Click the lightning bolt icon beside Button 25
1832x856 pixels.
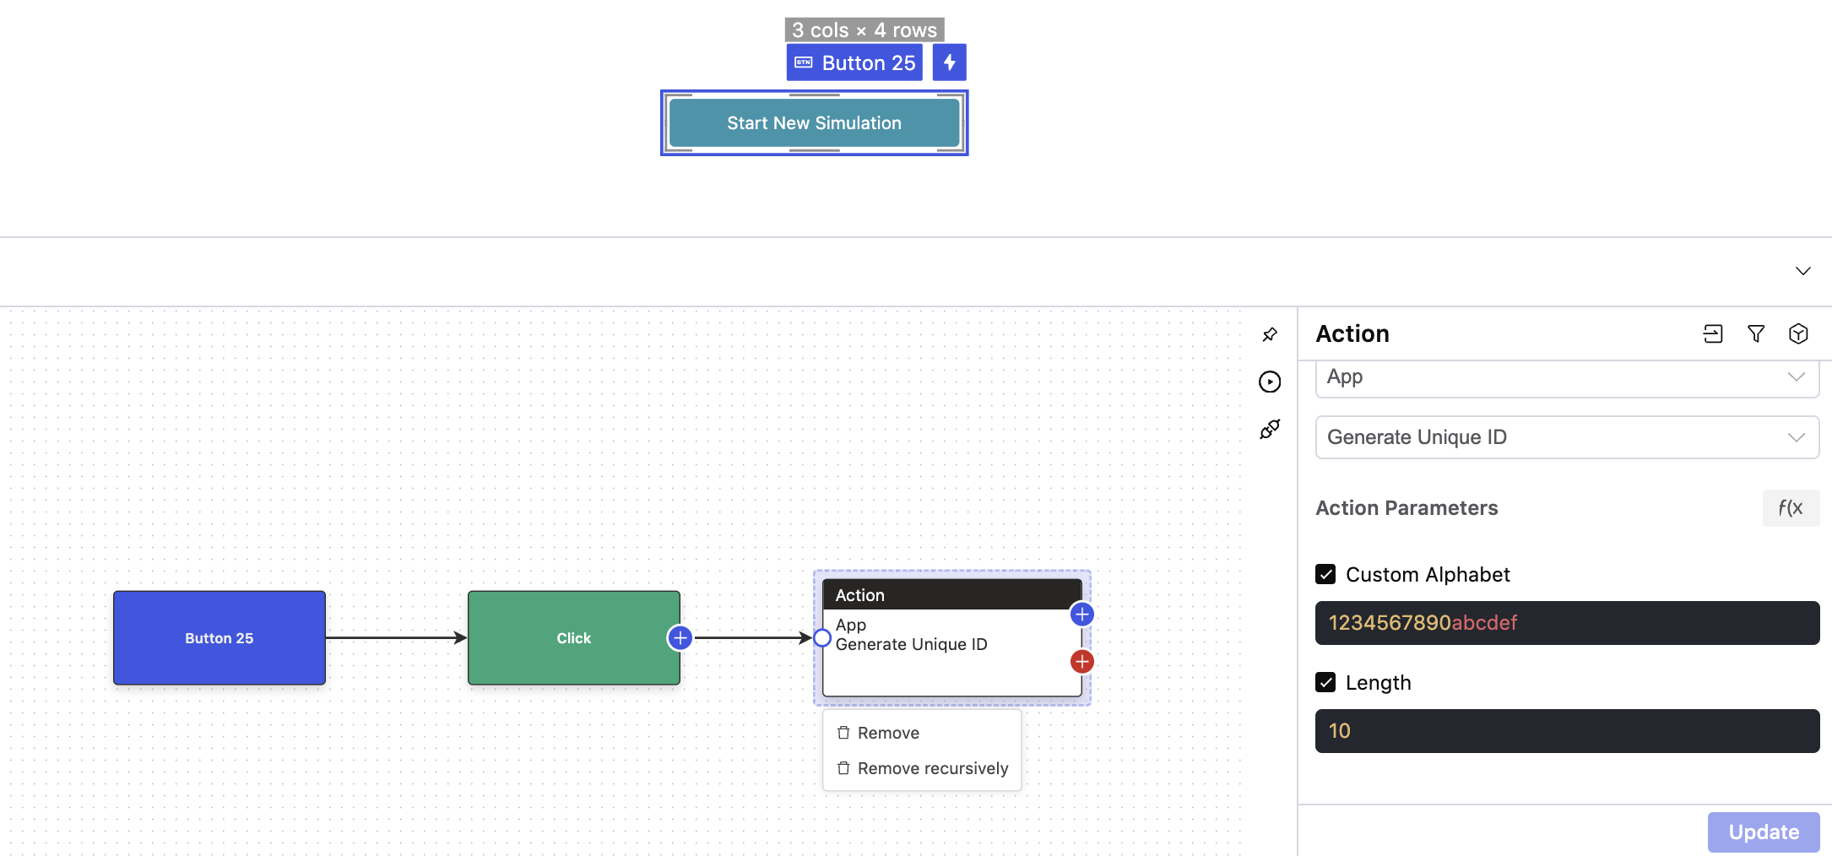[949, 62]
